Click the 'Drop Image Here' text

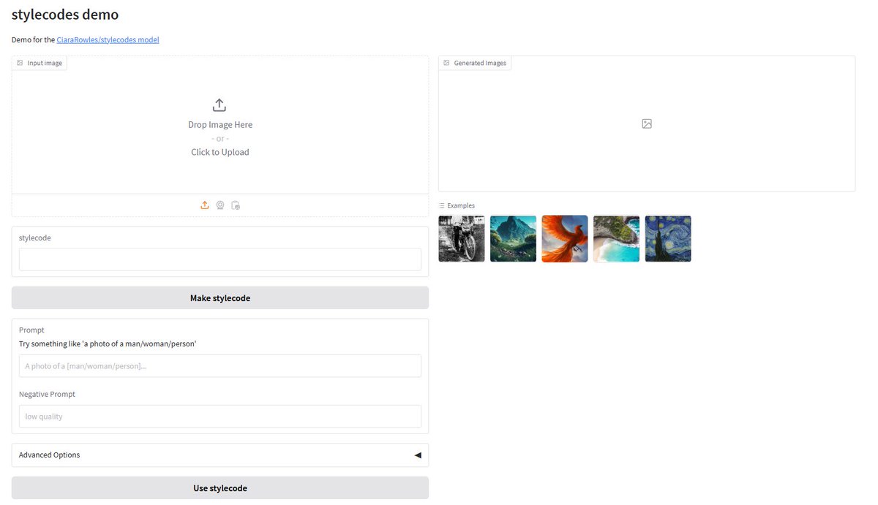220,125
